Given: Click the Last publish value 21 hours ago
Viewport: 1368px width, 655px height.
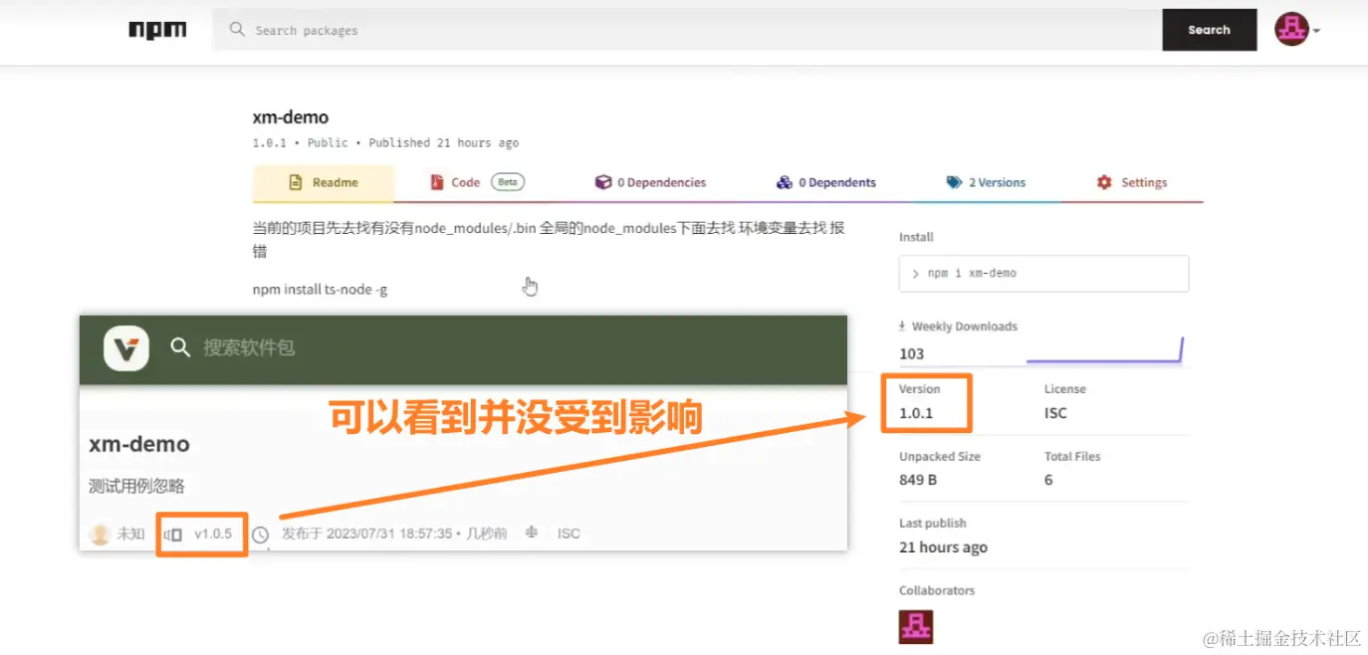Looking at the screenshot, I should pos(943,547).
